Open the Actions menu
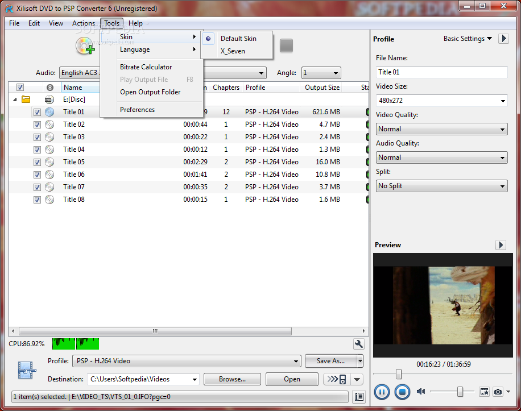Viewport: 521px width, 411px height. 84,23
